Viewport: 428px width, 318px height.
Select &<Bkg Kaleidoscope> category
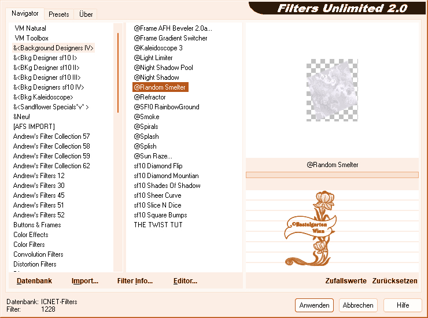43,97
